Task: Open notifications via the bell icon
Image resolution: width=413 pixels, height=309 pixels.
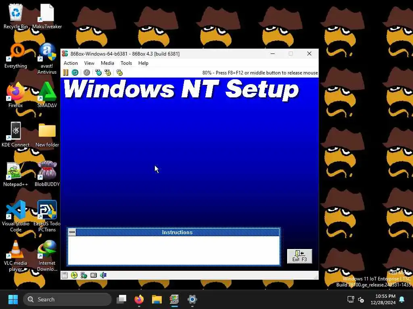Action: click(x=402, y=299)
